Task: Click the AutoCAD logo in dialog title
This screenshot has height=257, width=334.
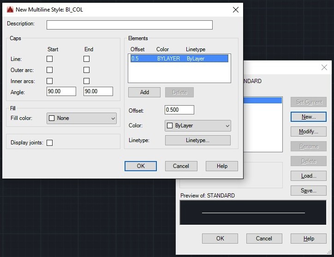Action: (10, 10)
